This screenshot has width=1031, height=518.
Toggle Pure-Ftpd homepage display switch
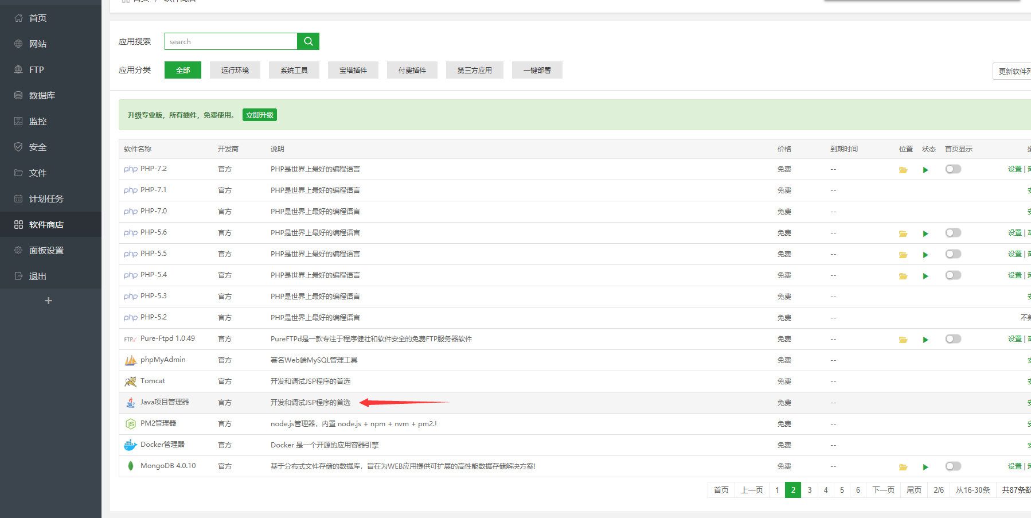click(953, 339)
